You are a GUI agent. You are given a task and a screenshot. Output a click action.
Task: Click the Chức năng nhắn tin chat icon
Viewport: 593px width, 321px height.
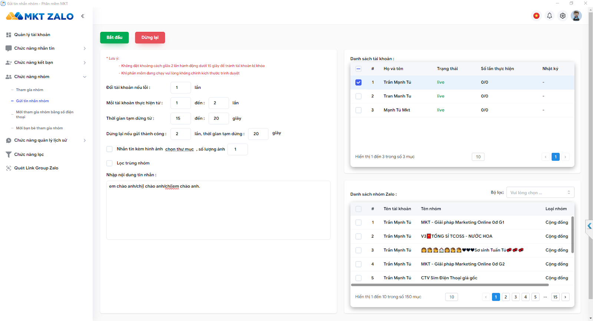[x=9, y=49]
